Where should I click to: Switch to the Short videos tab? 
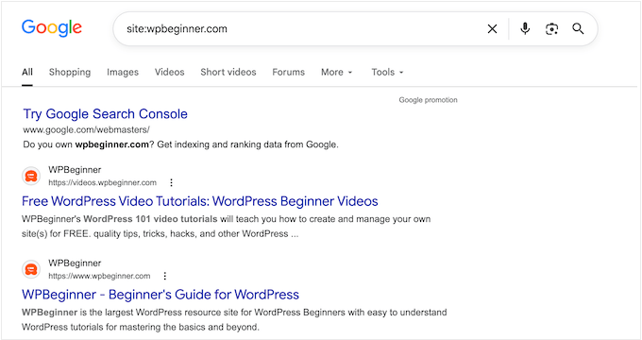[x=228, y=72]
